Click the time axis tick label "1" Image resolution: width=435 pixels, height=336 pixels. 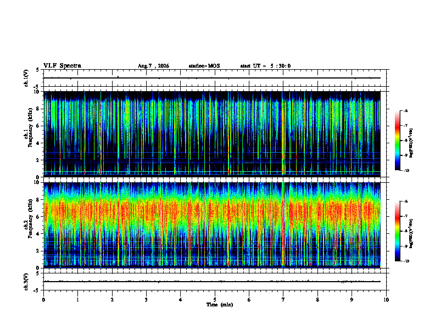pyautogui.click(x=77, y=300)
